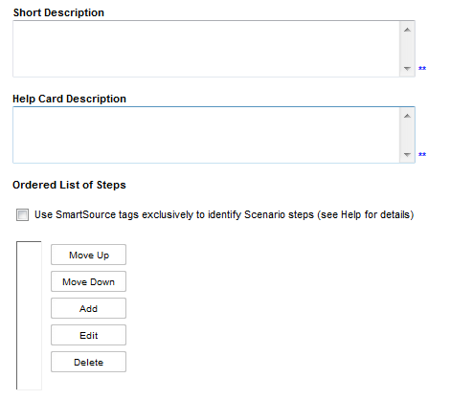Image resolution: width=451 pixels, height=400 pixels.
Task: Click the Help Card Description scroll down arrow
Action: click(407, 154)
